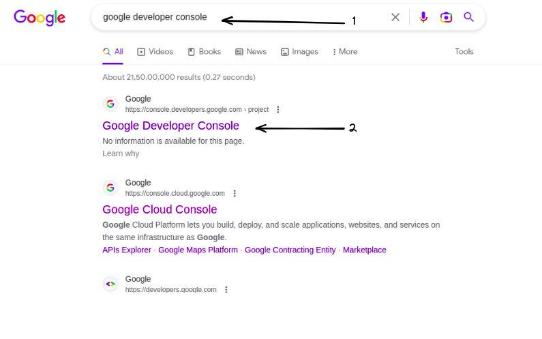The image size is (542, 339).
Task: Expand the More search filters menu
Action: click(345, 52)
